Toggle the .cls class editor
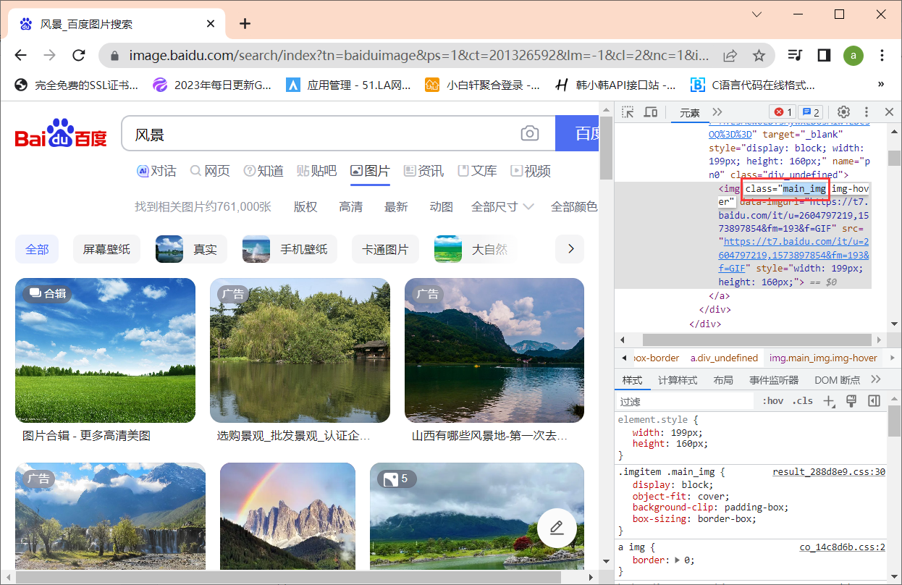 click(x=803, y=401)
